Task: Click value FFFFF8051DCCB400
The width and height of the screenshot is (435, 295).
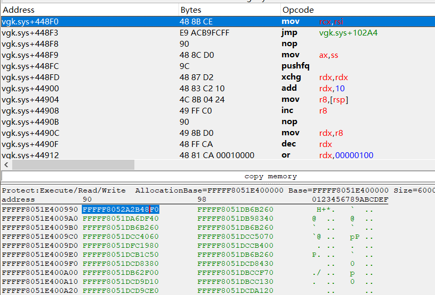Action: click(x=235, y=245)
